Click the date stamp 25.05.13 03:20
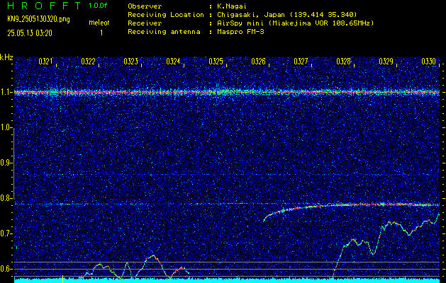 coord(30,33)
